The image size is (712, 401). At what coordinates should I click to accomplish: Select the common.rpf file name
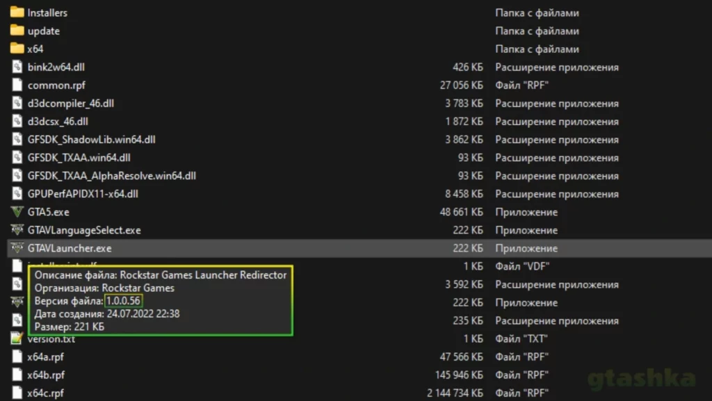click(x=56, y=85)
